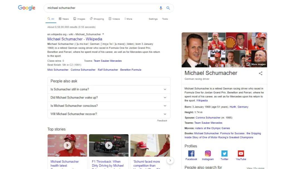Switch to the News search tab

click(64, 19)
